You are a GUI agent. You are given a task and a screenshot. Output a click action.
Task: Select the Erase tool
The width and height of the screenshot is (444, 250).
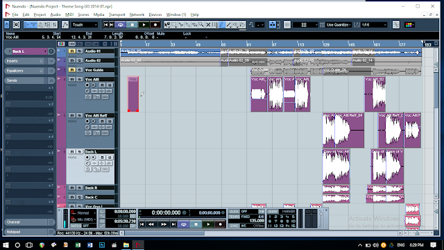pyautogui.click(x=194, y=25)
